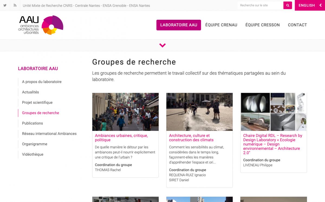Switch site language to English
The image size is (325, 202).
click(310, 5)
